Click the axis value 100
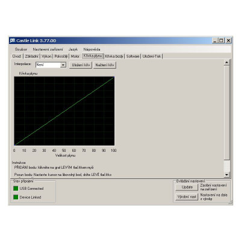This screenshot has height=241, width=241. (113, 150)
